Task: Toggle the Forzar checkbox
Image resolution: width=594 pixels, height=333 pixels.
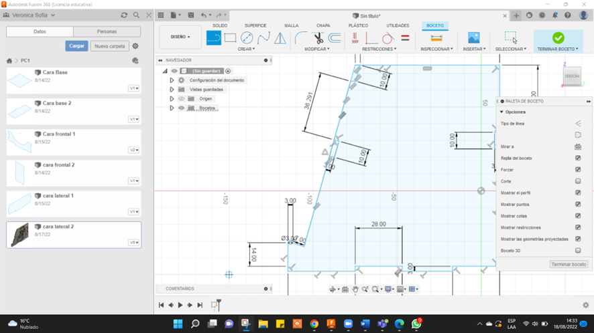Action: point(578,170)
